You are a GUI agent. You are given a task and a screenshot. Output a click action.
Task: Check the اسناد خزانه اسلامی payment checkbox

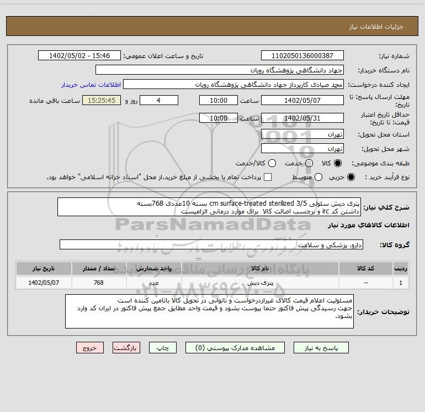click(268, 177)
